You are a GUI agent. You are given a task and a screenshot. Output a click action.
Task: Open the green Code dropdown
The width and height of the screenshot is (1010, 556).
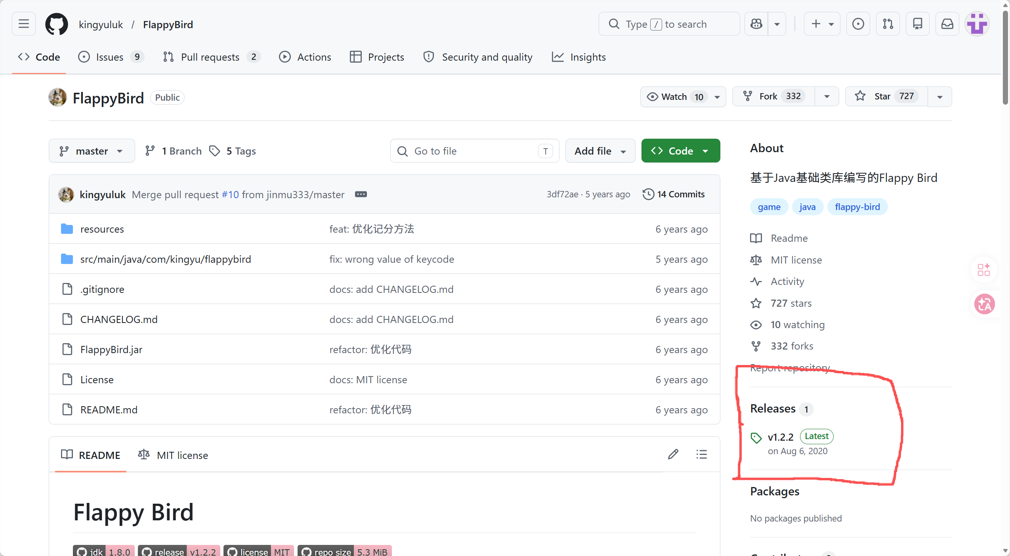pyautogui.click(x=680, y=151)
